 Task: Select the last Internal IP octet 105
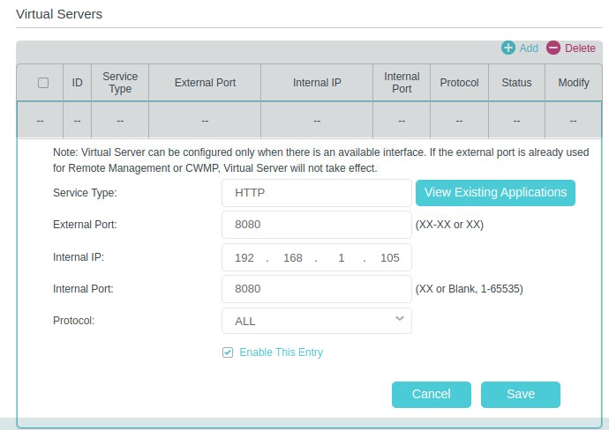coord(390,257)
